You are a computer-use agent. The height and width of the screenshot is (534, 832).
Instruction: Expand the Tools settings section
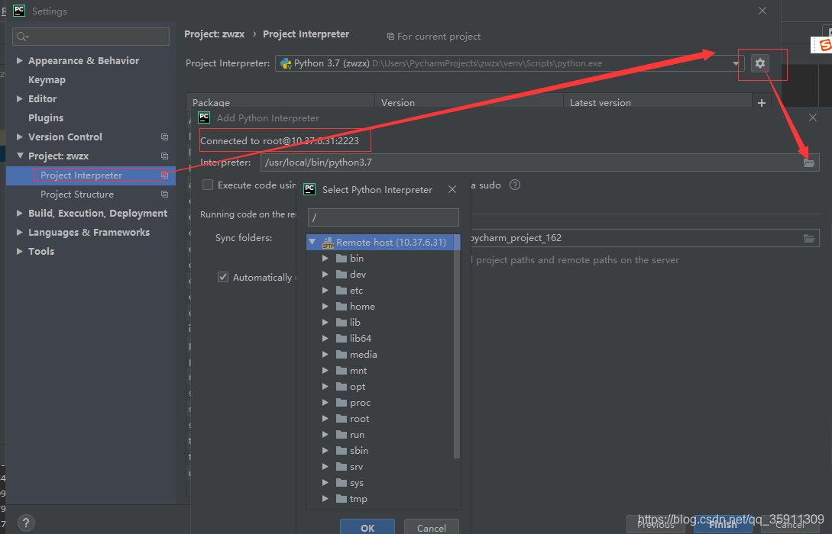click(20, 252)
